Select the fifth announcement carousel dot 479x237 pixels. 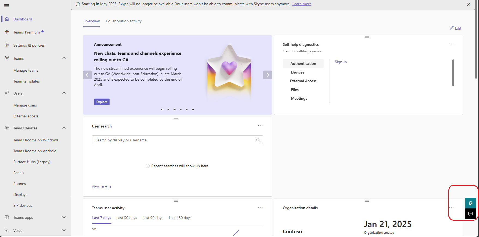tap(187, 110)
